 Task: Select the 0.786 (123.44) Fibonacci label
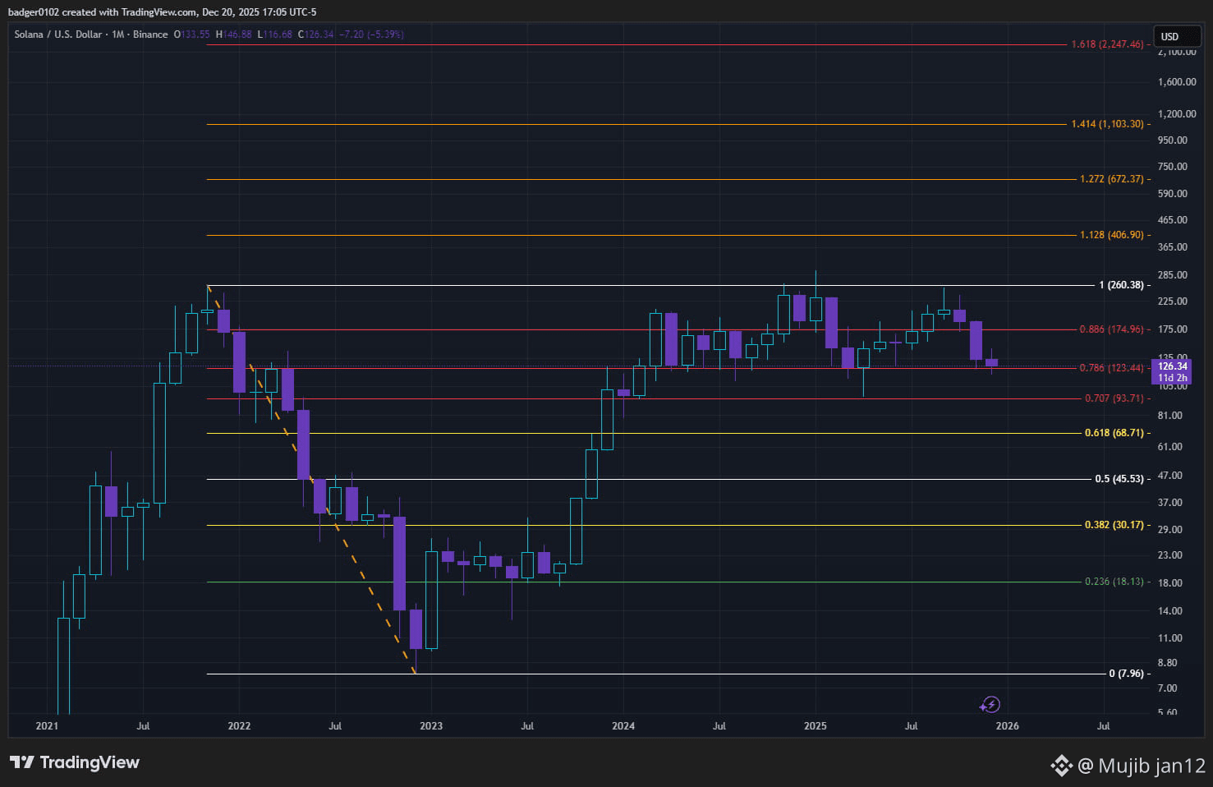(1111, 368)
